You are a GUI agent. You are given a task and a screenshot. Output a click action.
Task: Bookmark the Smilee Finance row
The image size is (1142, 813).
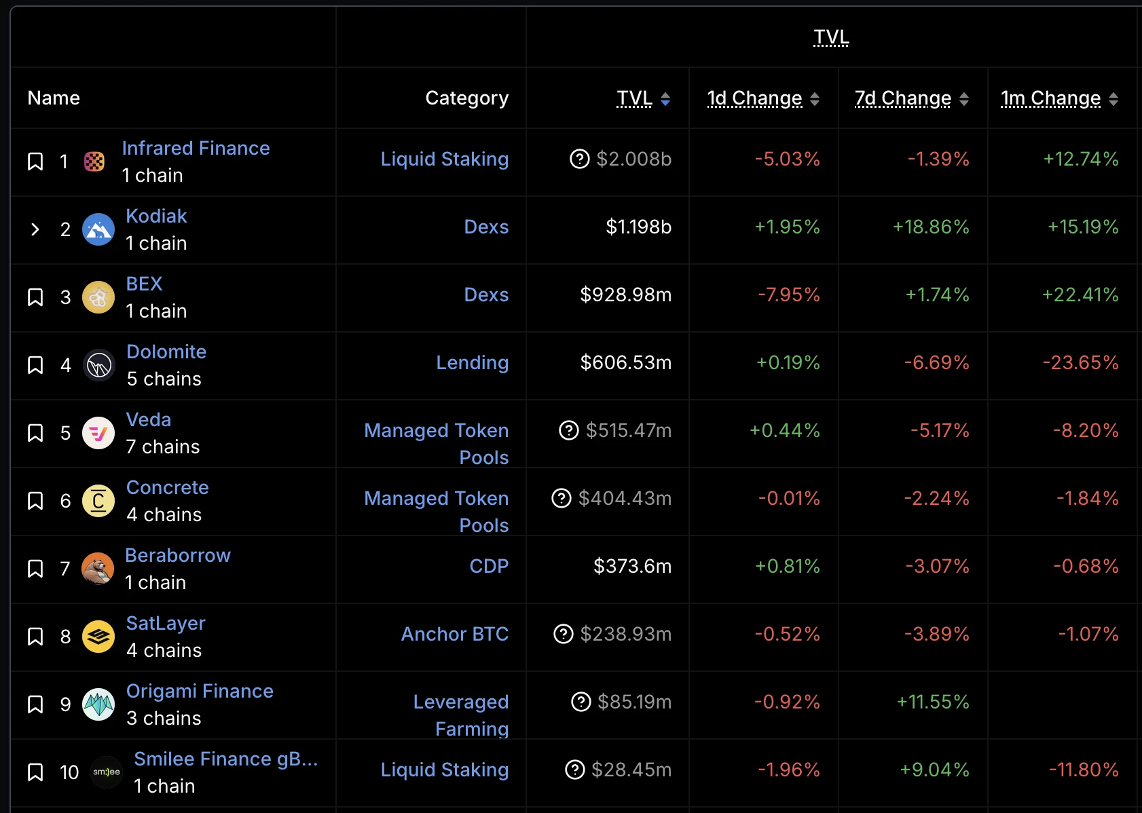(x=35, y=772)
